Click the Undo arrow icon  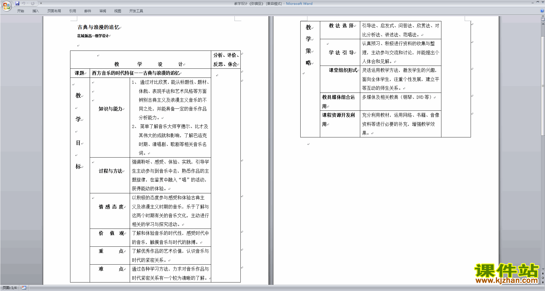(x=24, y=3)
